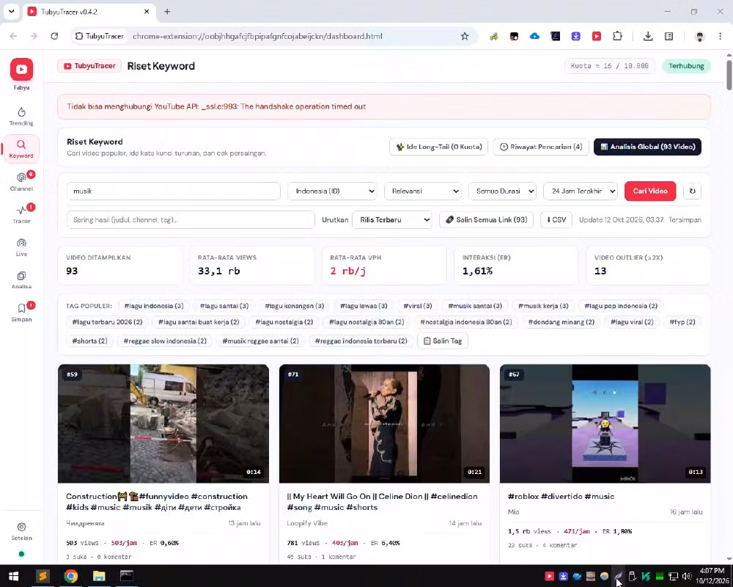Viewport: 733px width, 587px height.
Task: Select the TubyuTracer v0.4.2 browser tab
Action: coord(89,12)
